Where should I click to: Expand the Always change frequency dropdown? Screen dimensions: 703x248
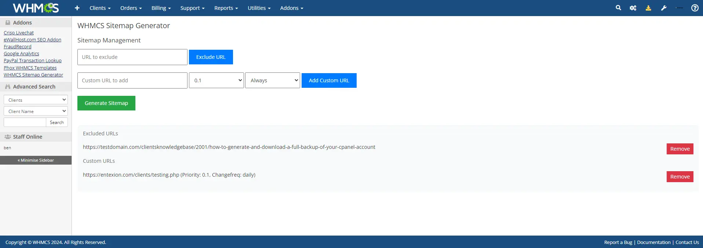273,80
